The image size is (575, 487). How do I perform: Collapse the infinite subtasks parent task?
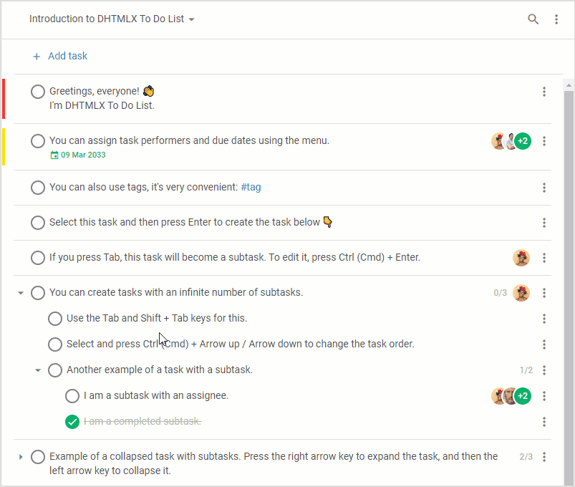click(x=20, y=292)
